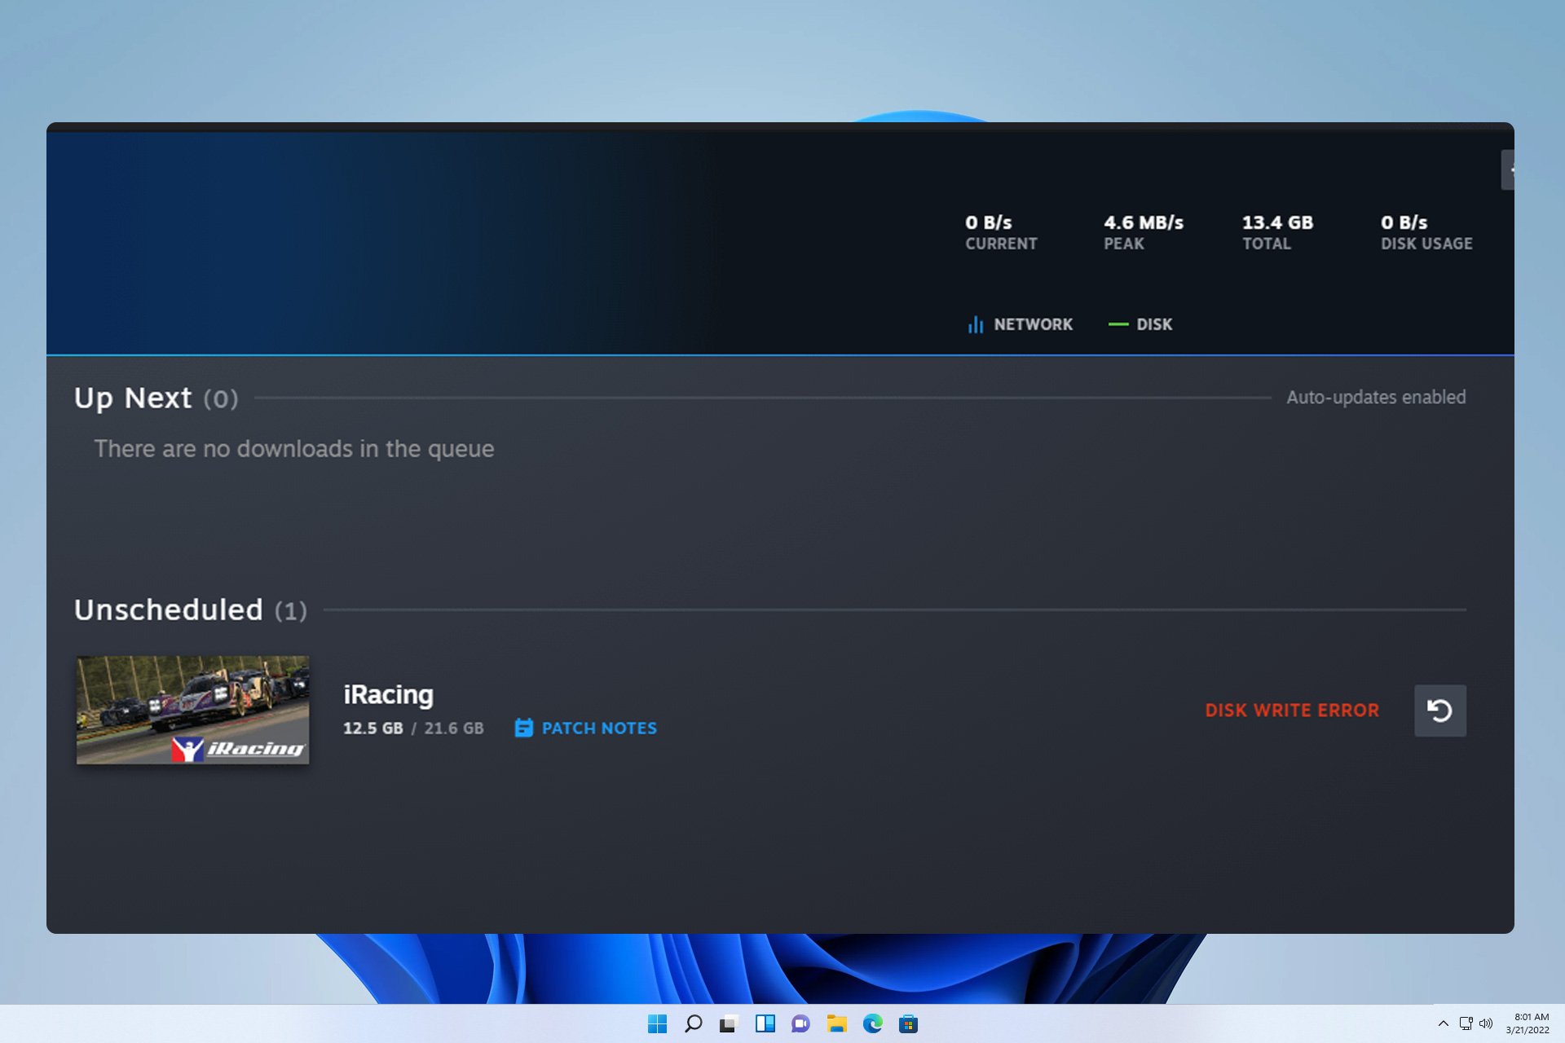Click the iRacing game thumbnail
The height and width of the screenshot is (1043, 1565).
(193, 710)
